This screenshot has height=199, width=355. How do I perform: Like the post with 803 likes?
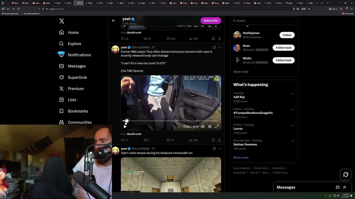tap(171, 39)
